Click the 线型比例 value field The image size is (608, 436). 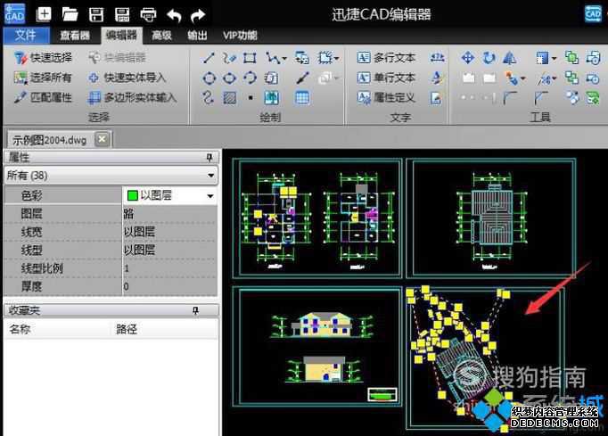pyautogui.click(x=169, y=268)
